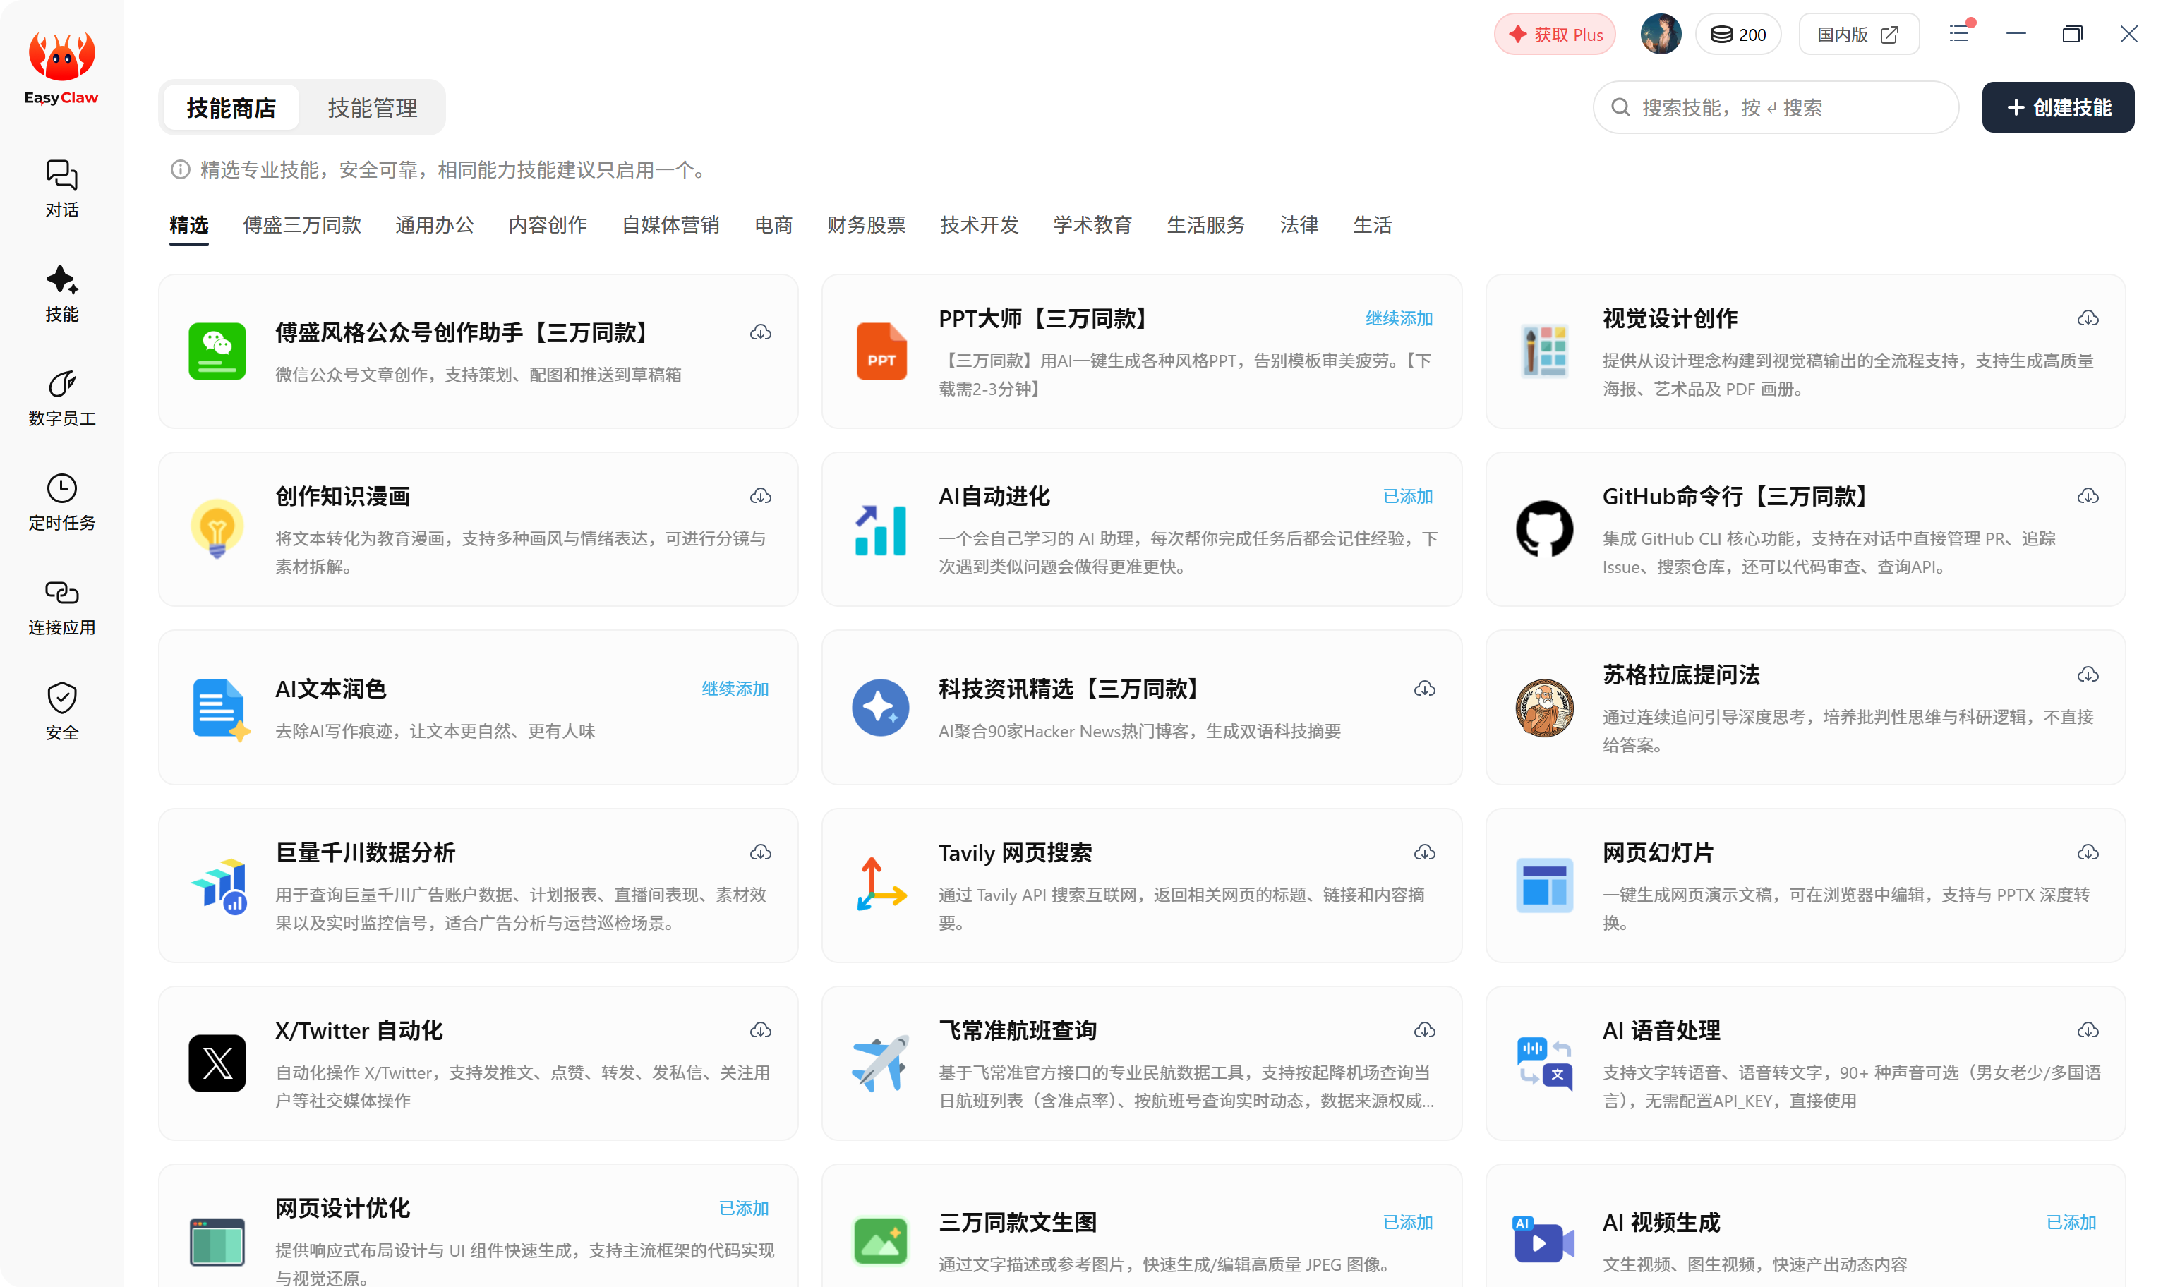This screenshot has width=2168, height=1287.
Task: Select the 生活 category
Action: [1372, 226]
